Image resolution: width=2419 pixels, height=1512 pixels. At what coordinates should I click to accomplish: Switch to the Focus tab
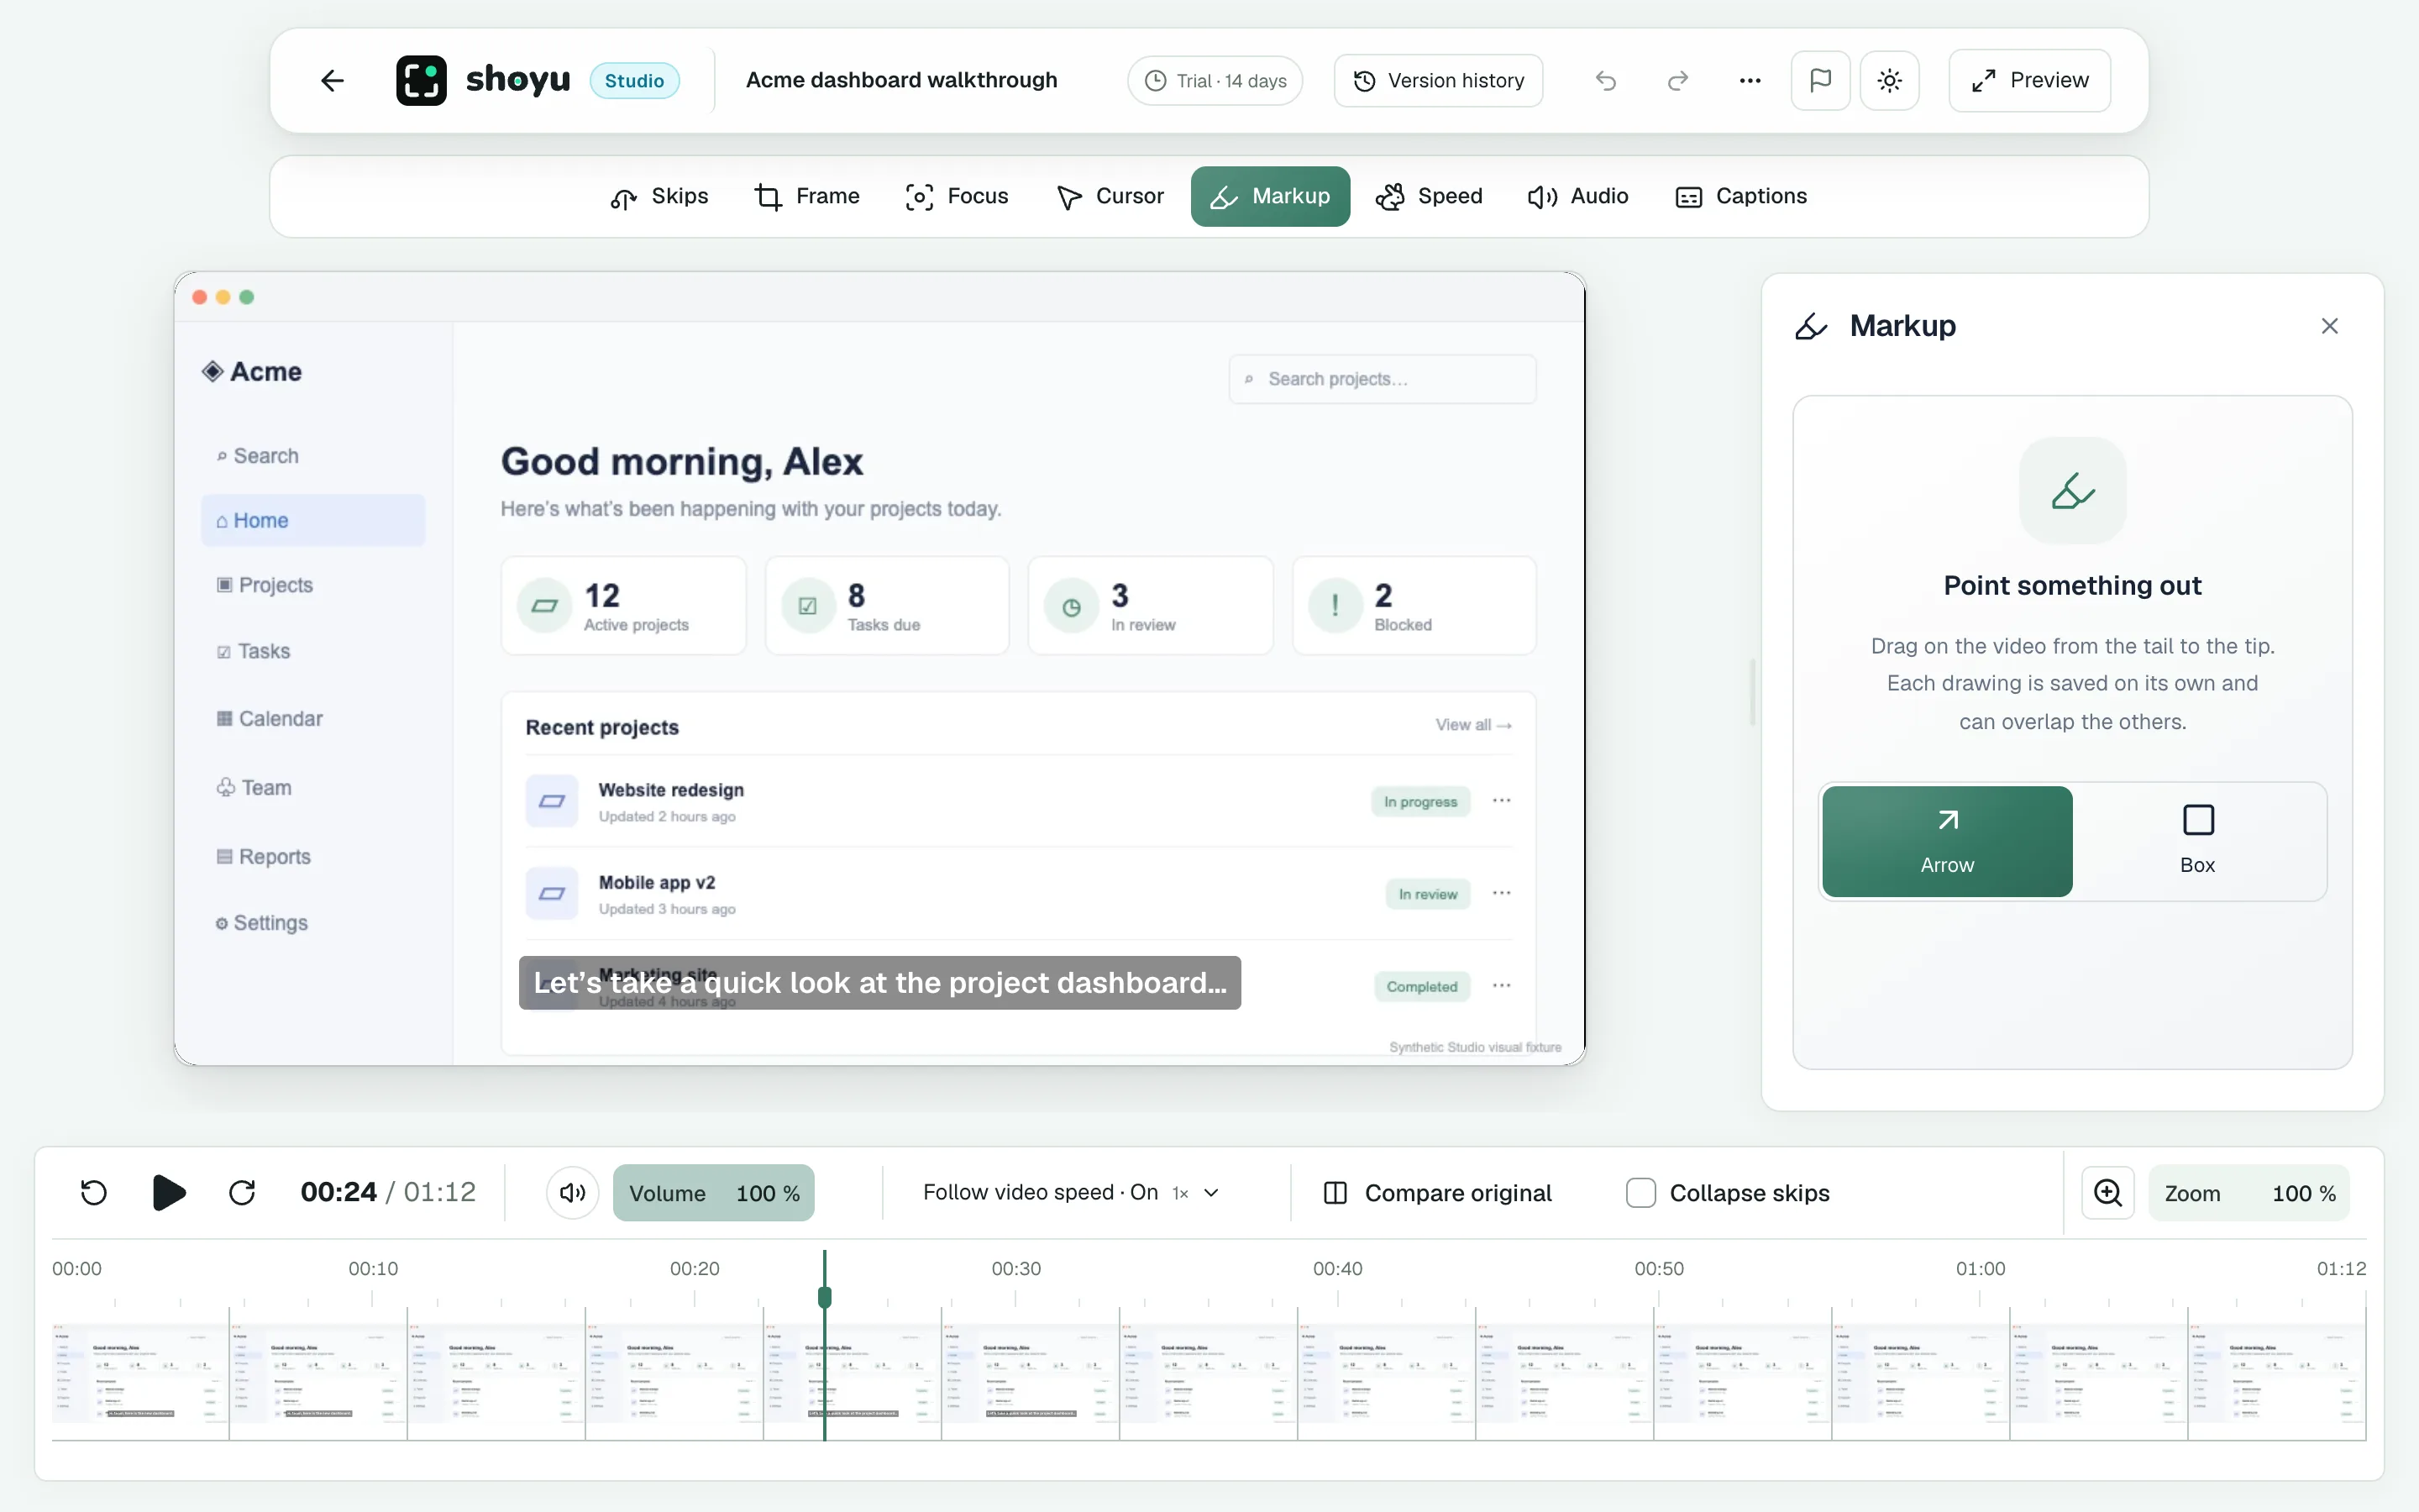tap(957, 196)
